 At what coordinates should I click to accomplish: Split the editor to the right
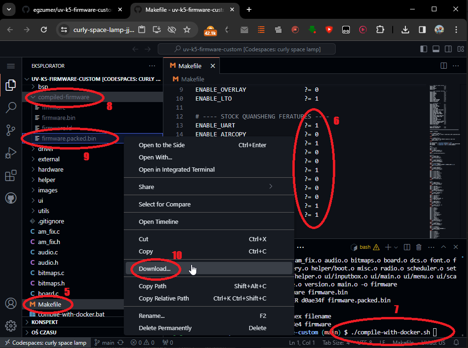pos(443,66)
